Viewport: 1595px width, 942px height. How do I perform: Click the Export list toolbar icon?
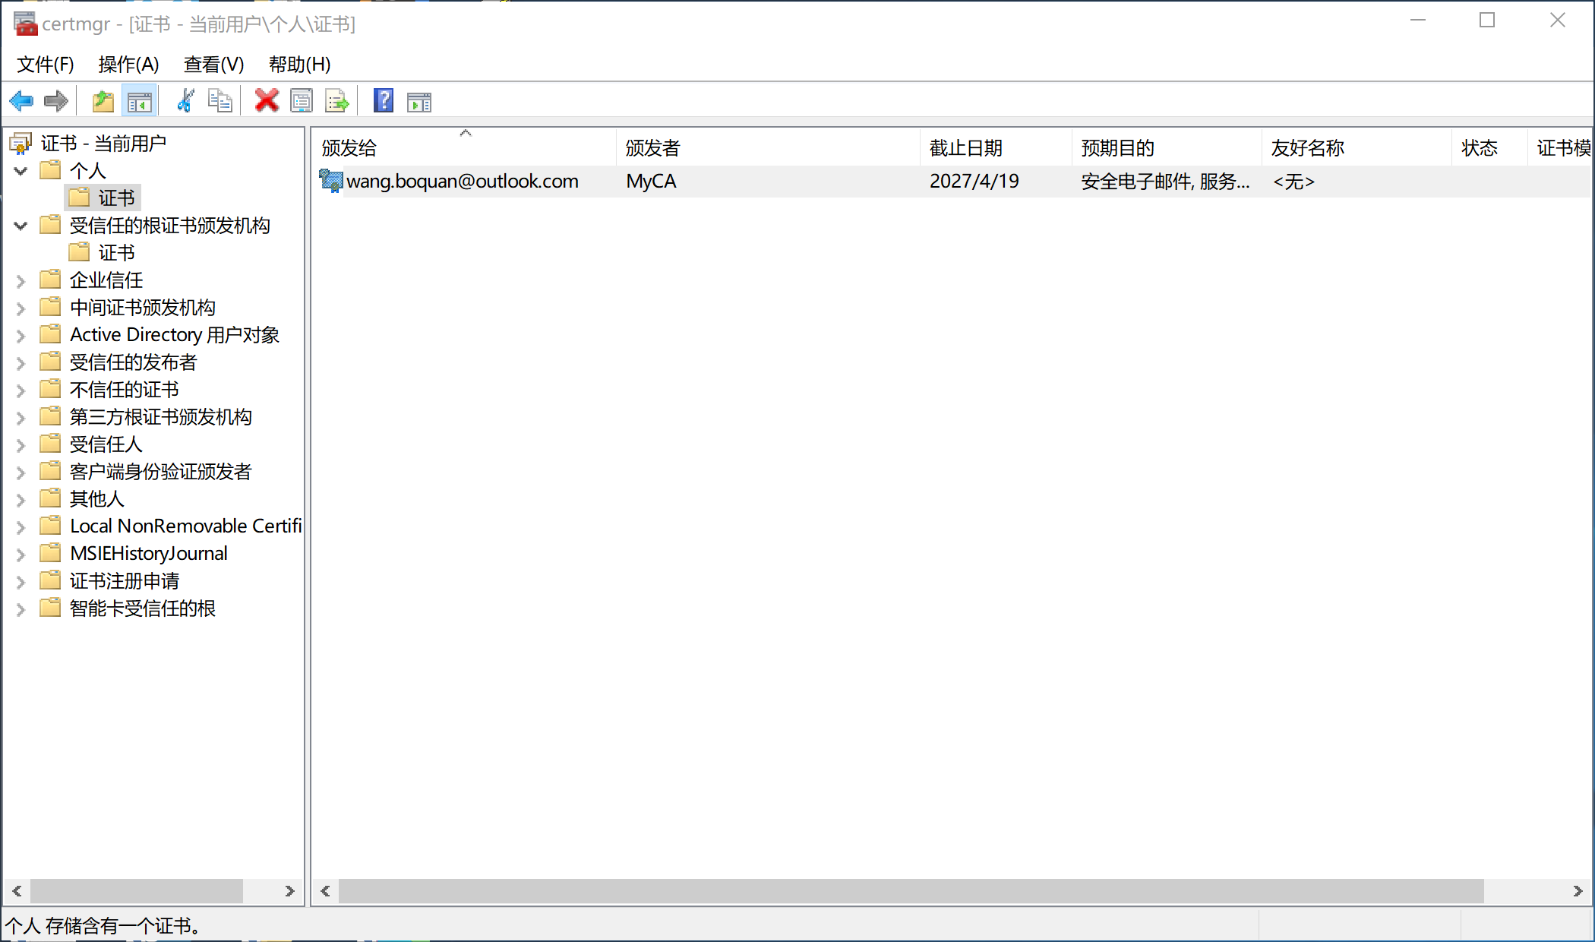click(x=336, y=101)
